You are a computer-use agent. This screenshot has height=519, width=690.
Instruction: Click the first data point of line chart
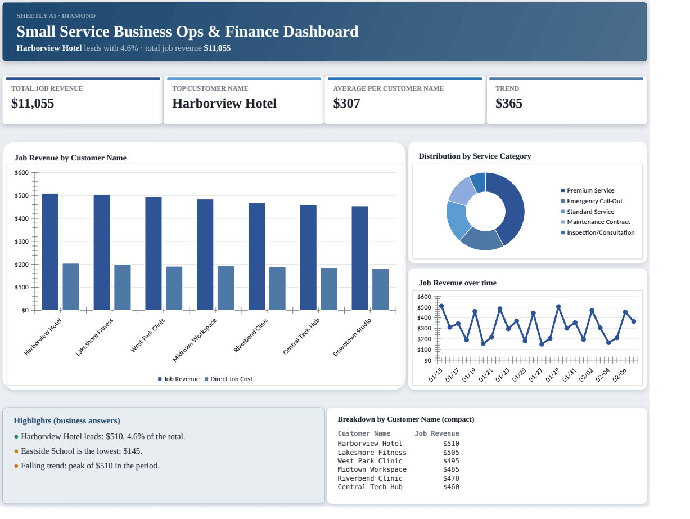click(x=441, y=306)
